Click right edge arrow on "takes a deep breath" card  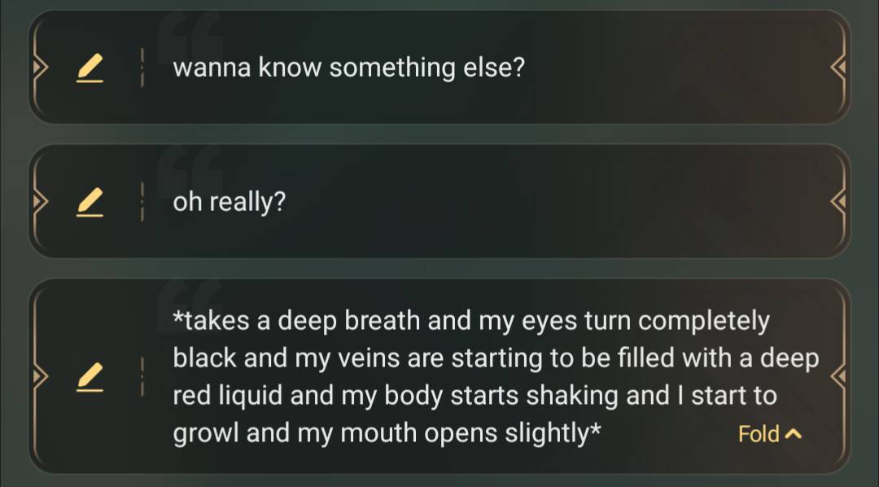coord(841,377)
